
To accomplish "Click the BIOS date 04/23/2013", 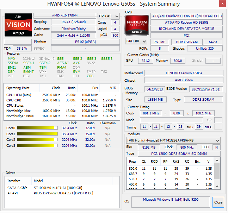I will pyautogui.click(x=155, y=89).
